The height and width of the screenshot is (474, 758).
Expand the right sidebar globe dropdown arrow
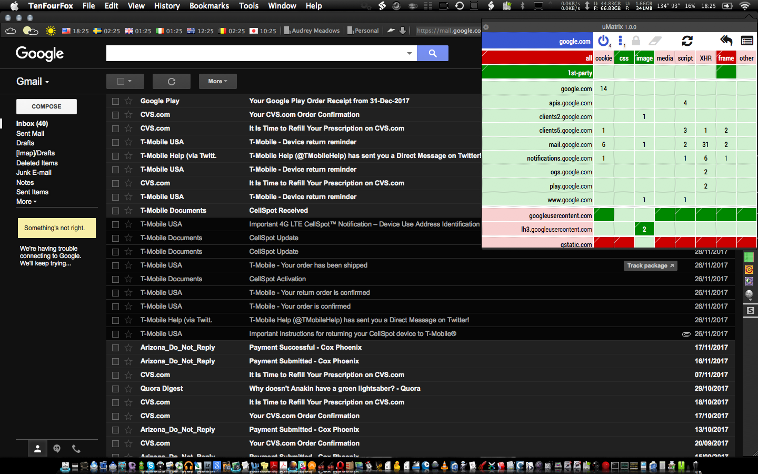click(x=749, y=301)
